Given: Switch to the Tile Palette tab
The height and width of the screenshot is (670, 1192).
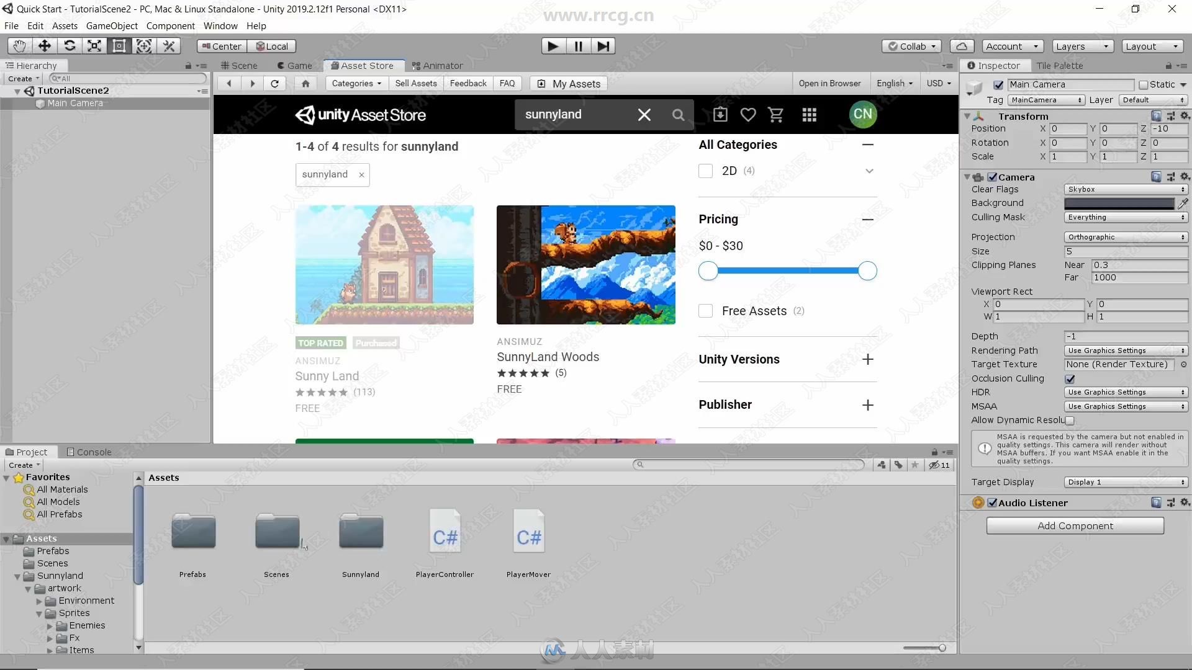Looking at the screenshot, I should [x=1059, y=66].
